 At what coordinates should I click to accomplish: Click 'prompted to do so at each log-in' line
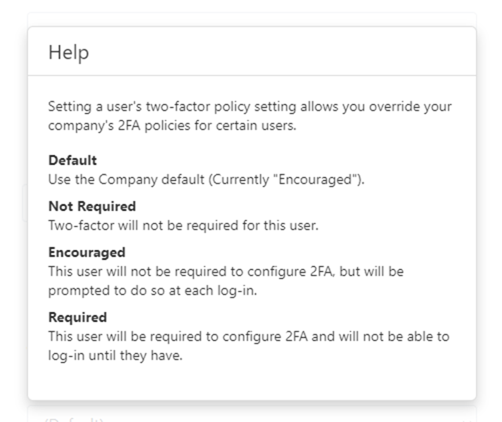[x=152, y=291]
